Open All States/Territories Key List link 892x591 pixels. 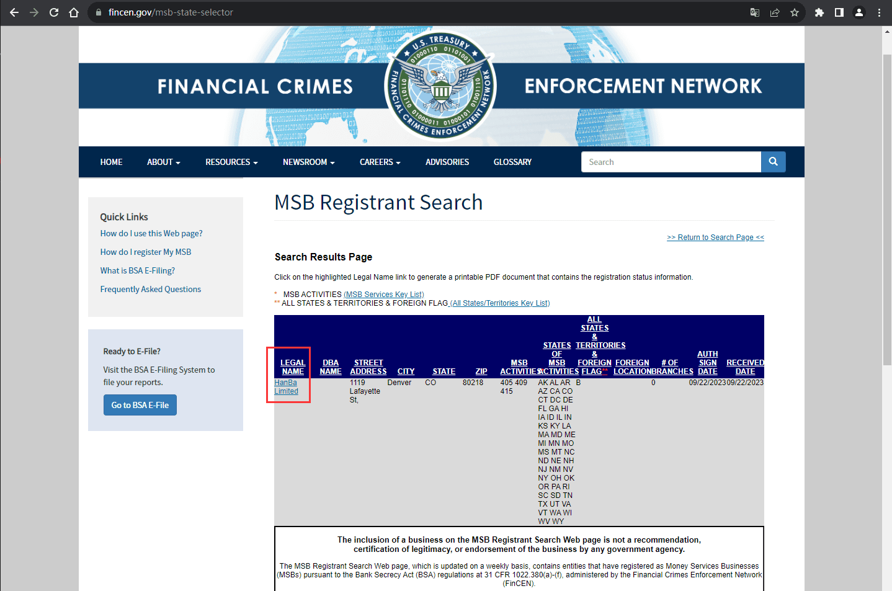pos(500,303)
